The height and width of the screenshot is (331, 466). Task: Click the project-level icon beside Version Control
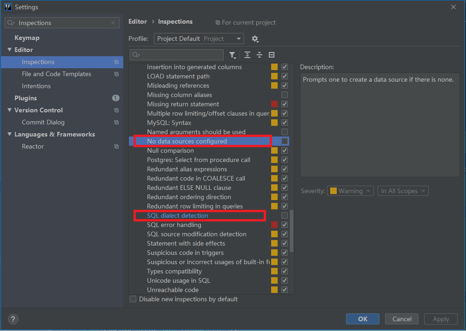[116, 110]
